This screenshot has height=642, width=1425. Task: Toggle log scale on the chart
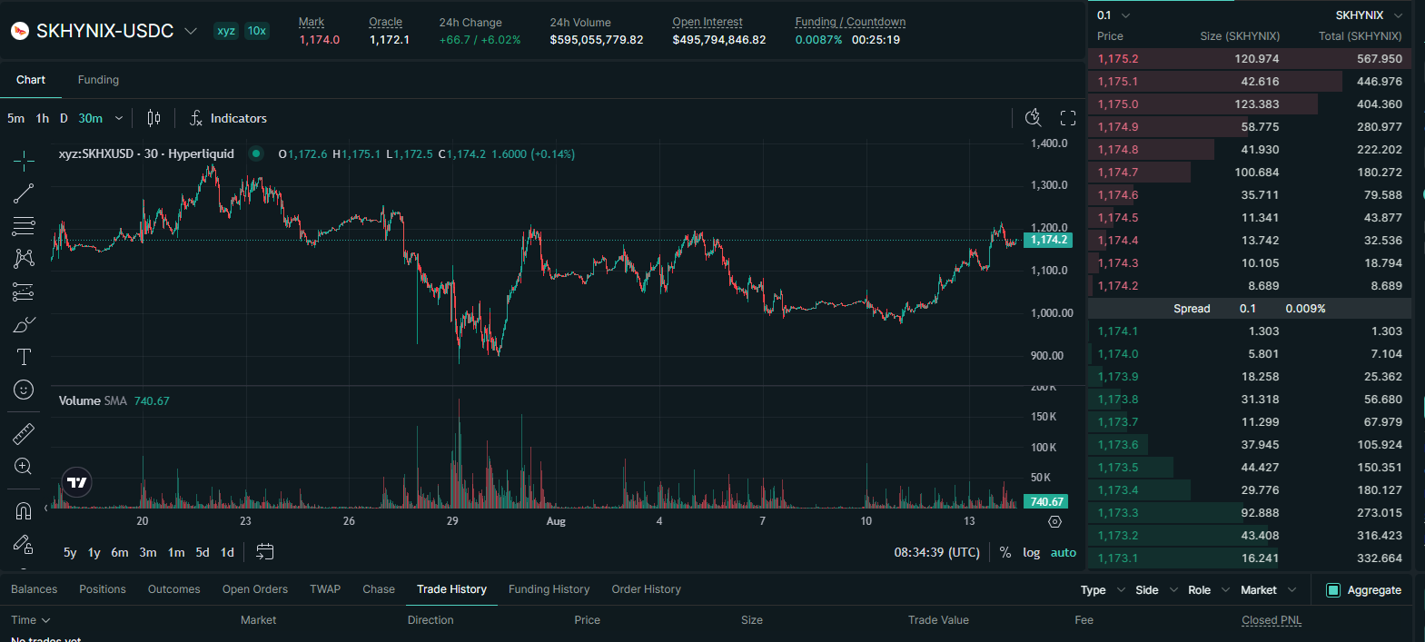1032,552
